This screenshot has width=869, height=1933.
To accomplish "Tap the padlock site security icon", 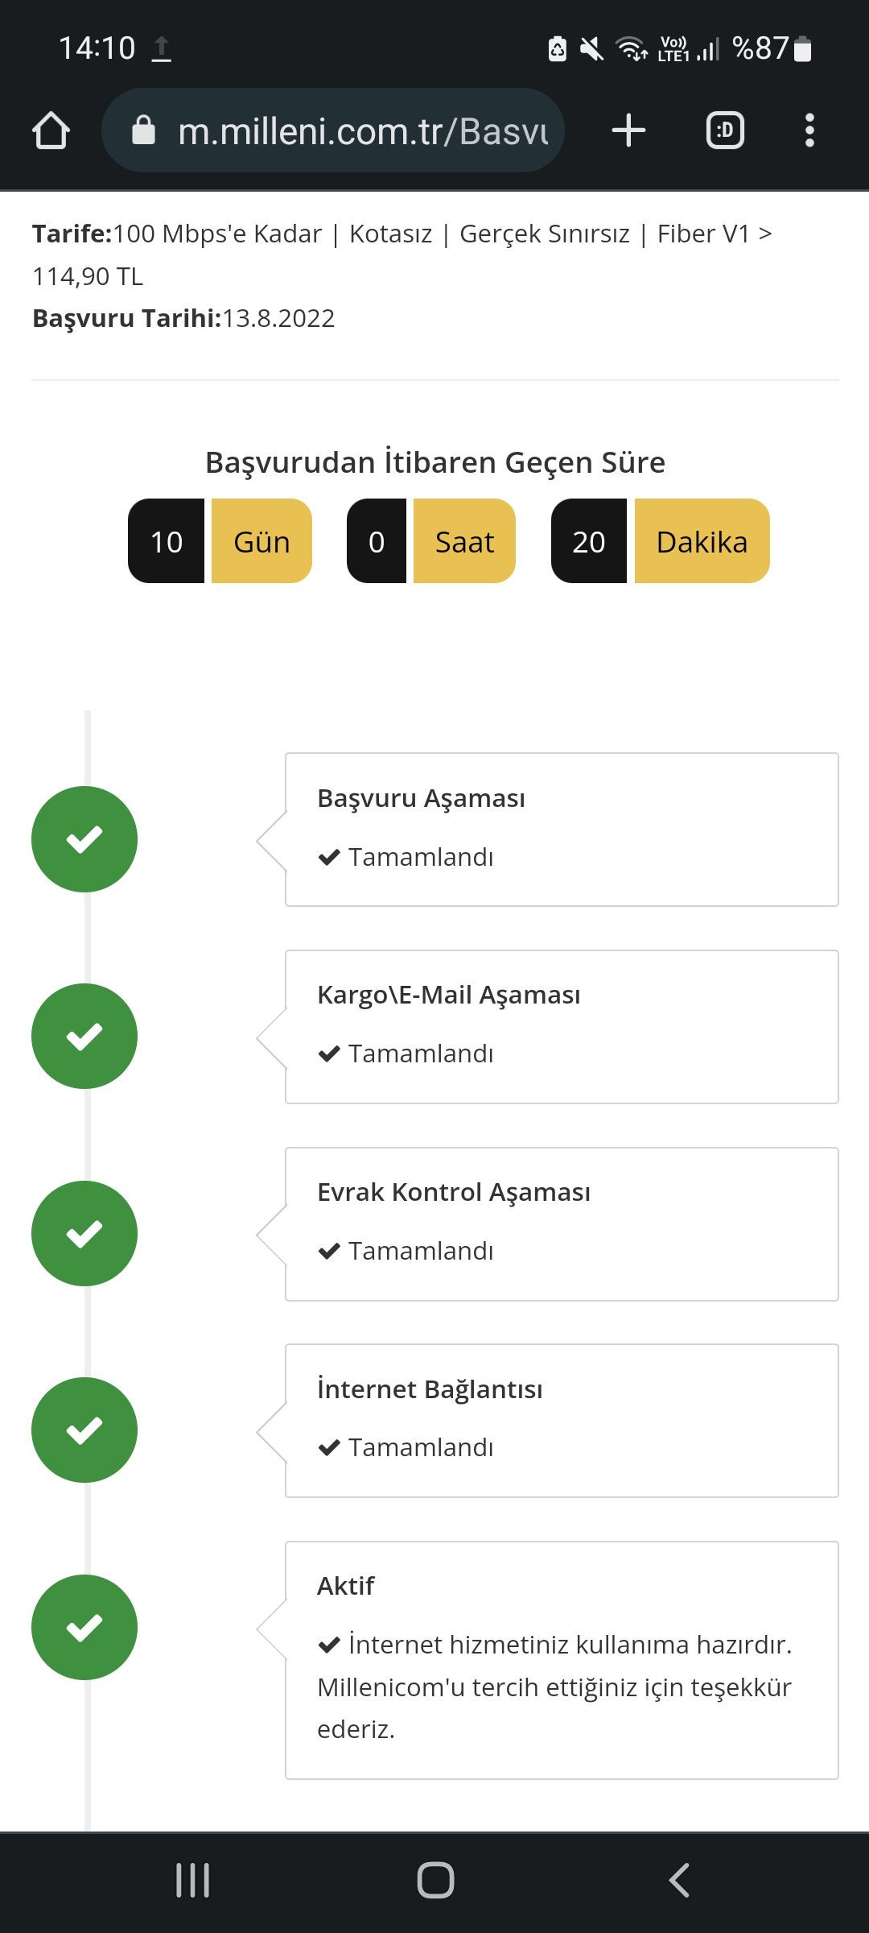I will [x=143, y=130].
